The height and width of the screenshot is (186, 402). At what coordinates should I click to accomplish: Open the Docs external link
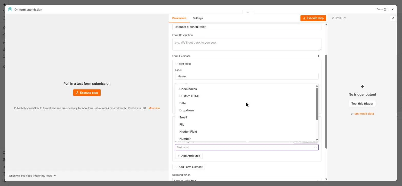[x=381, y=9]
